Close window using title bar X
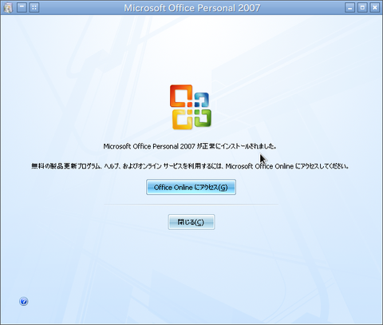Viewport: 383px width, 325px height. (374, 8)
